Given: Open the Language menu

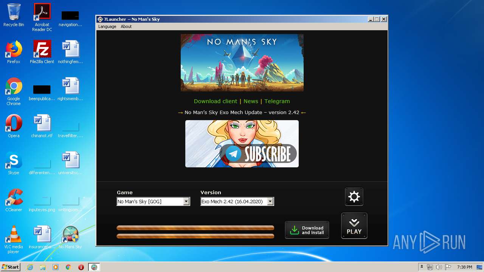Looking at the screenshot, I should pyautogui.click(x=107, y=26).
